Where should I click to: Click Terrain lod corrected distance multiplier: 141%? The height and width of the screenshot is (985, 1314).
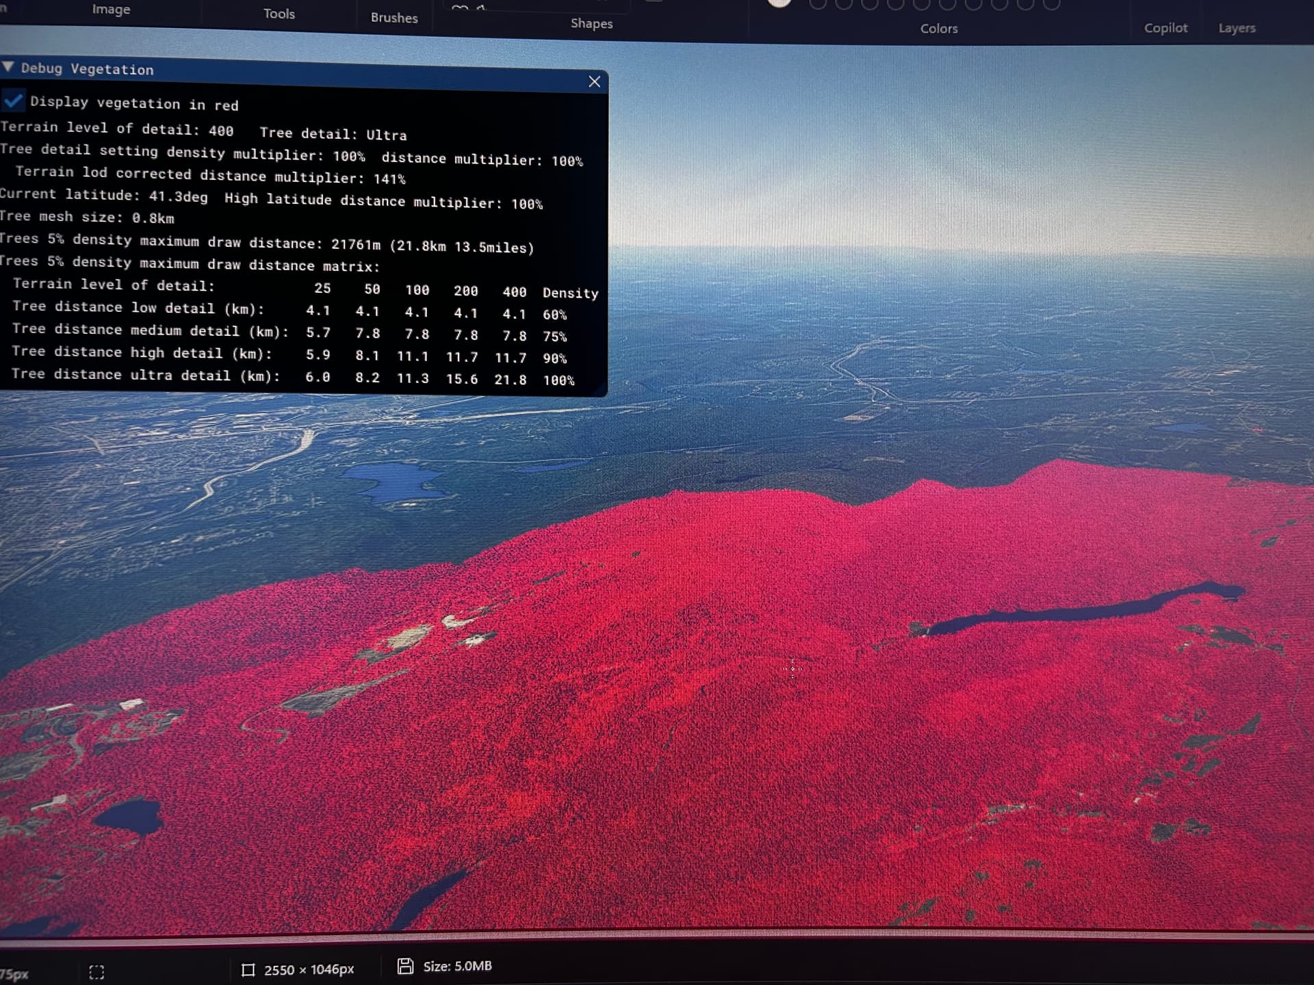211,175
